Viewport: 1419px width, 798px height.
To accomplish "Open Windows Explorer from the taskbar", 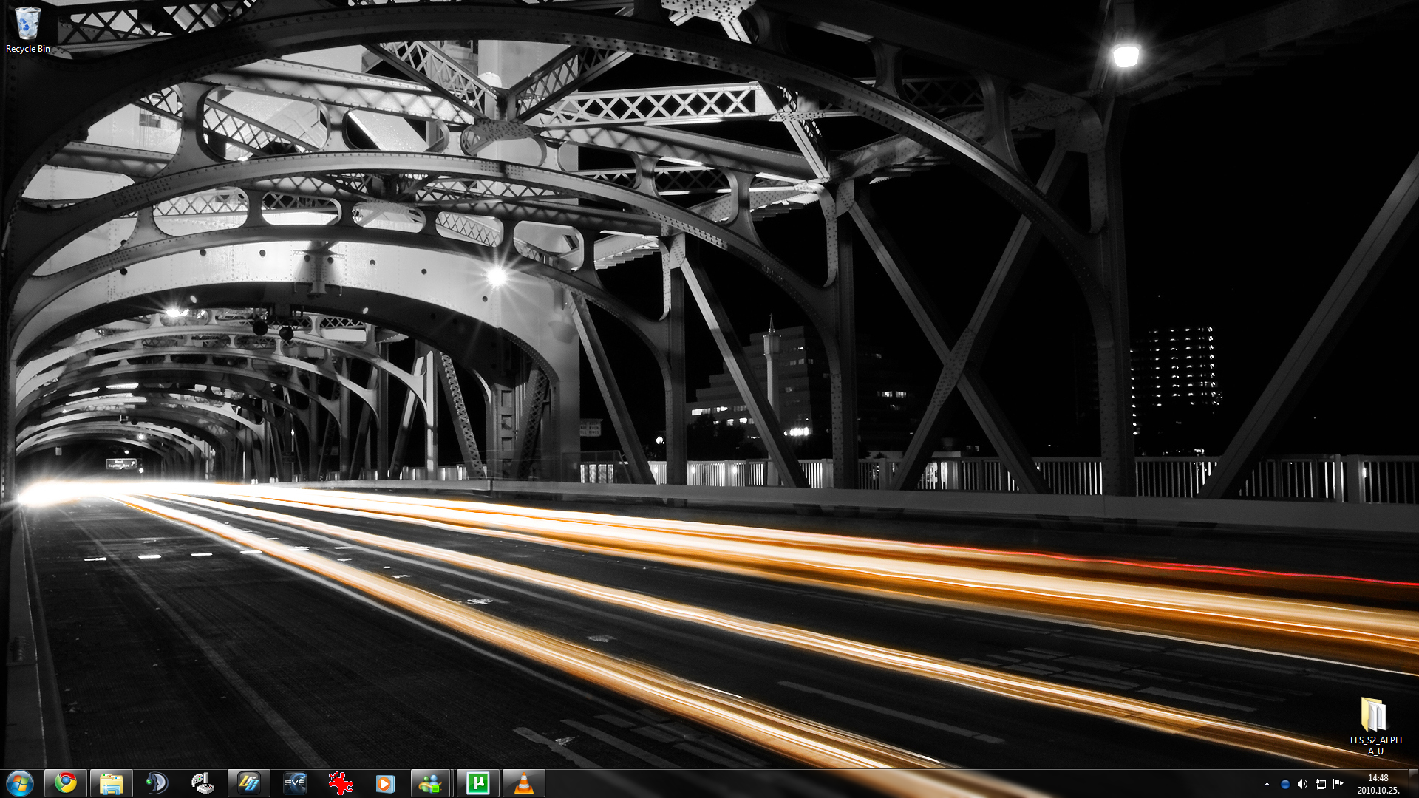I will click(x=112, y=783).
